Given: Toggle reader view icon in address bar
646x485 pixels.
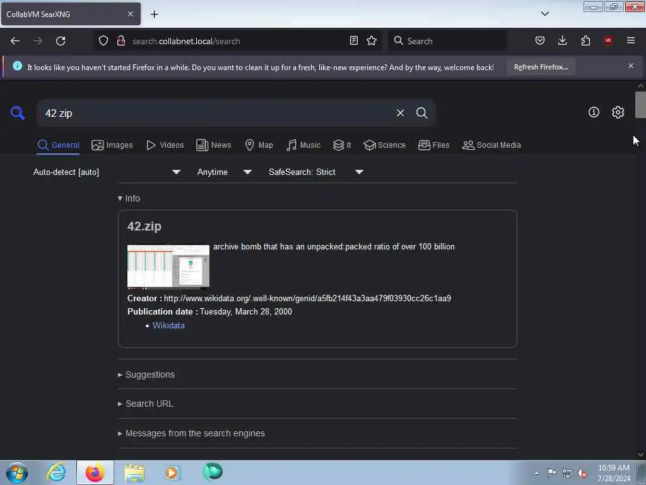Looking at the screenshot, I should tap(353, 40).
